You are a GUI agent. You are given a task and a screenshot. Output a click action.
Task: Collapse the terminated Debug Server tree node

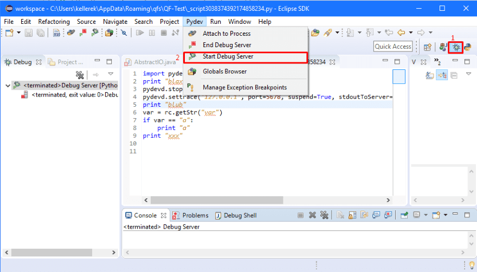coord(8,86)
